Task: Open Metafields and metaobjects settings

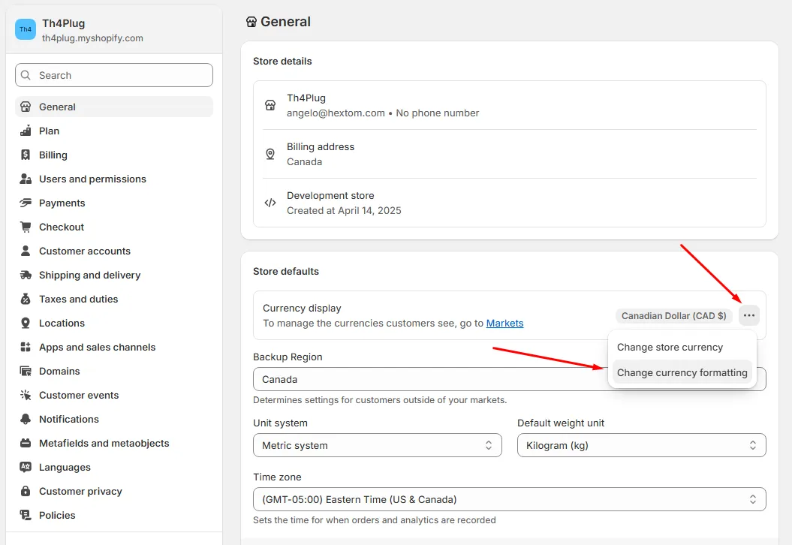Action: click(x=114, y=443)
